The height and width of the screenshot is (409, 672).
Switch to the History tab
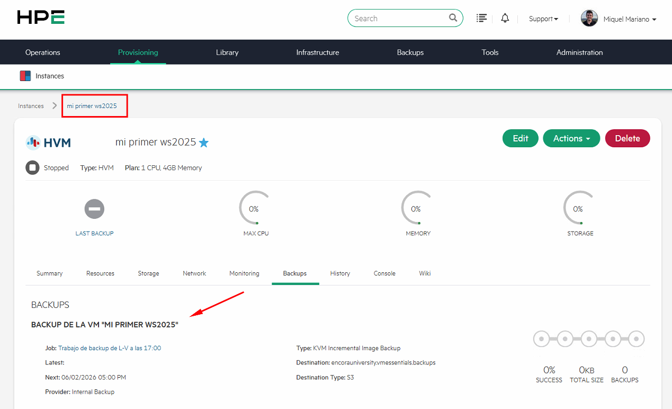point(340,273)
